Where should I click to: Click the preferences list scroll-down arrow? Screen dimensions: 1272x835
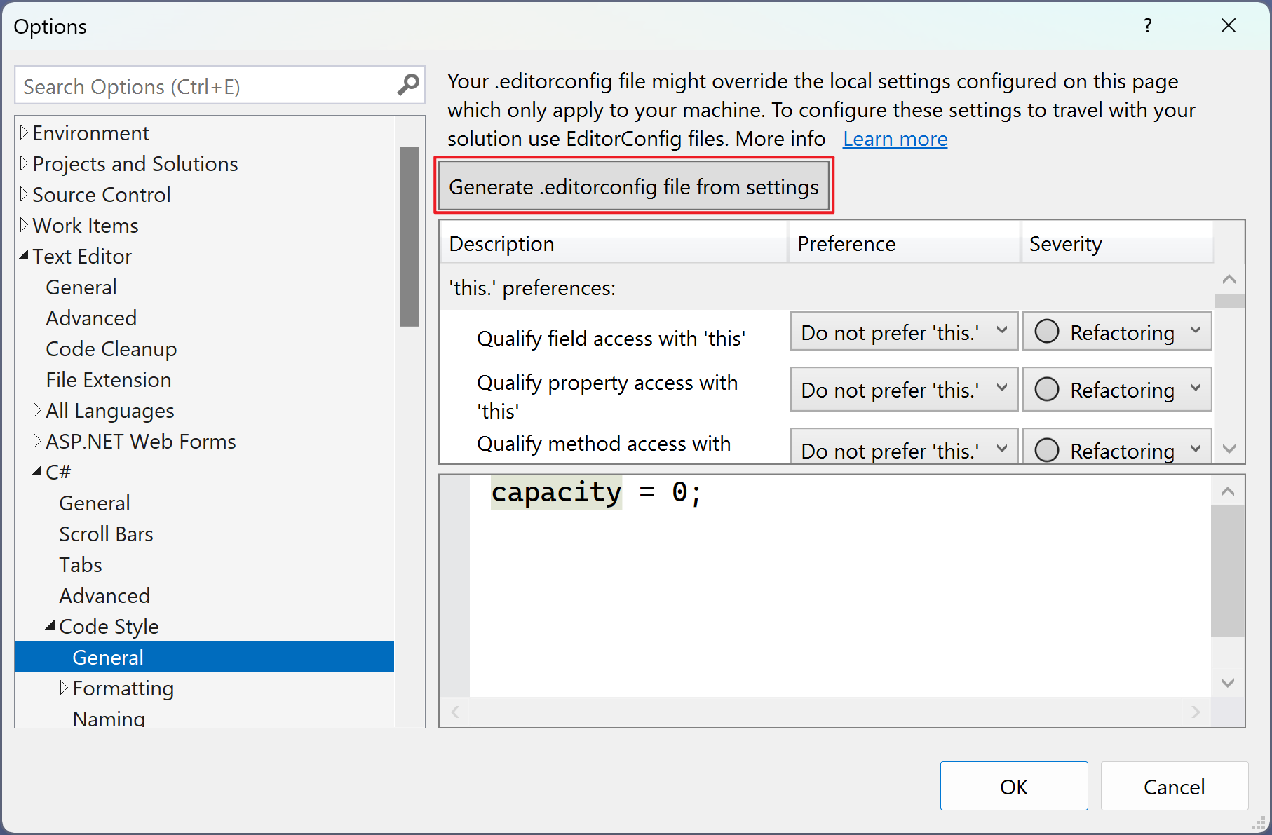coord(1228,449)
